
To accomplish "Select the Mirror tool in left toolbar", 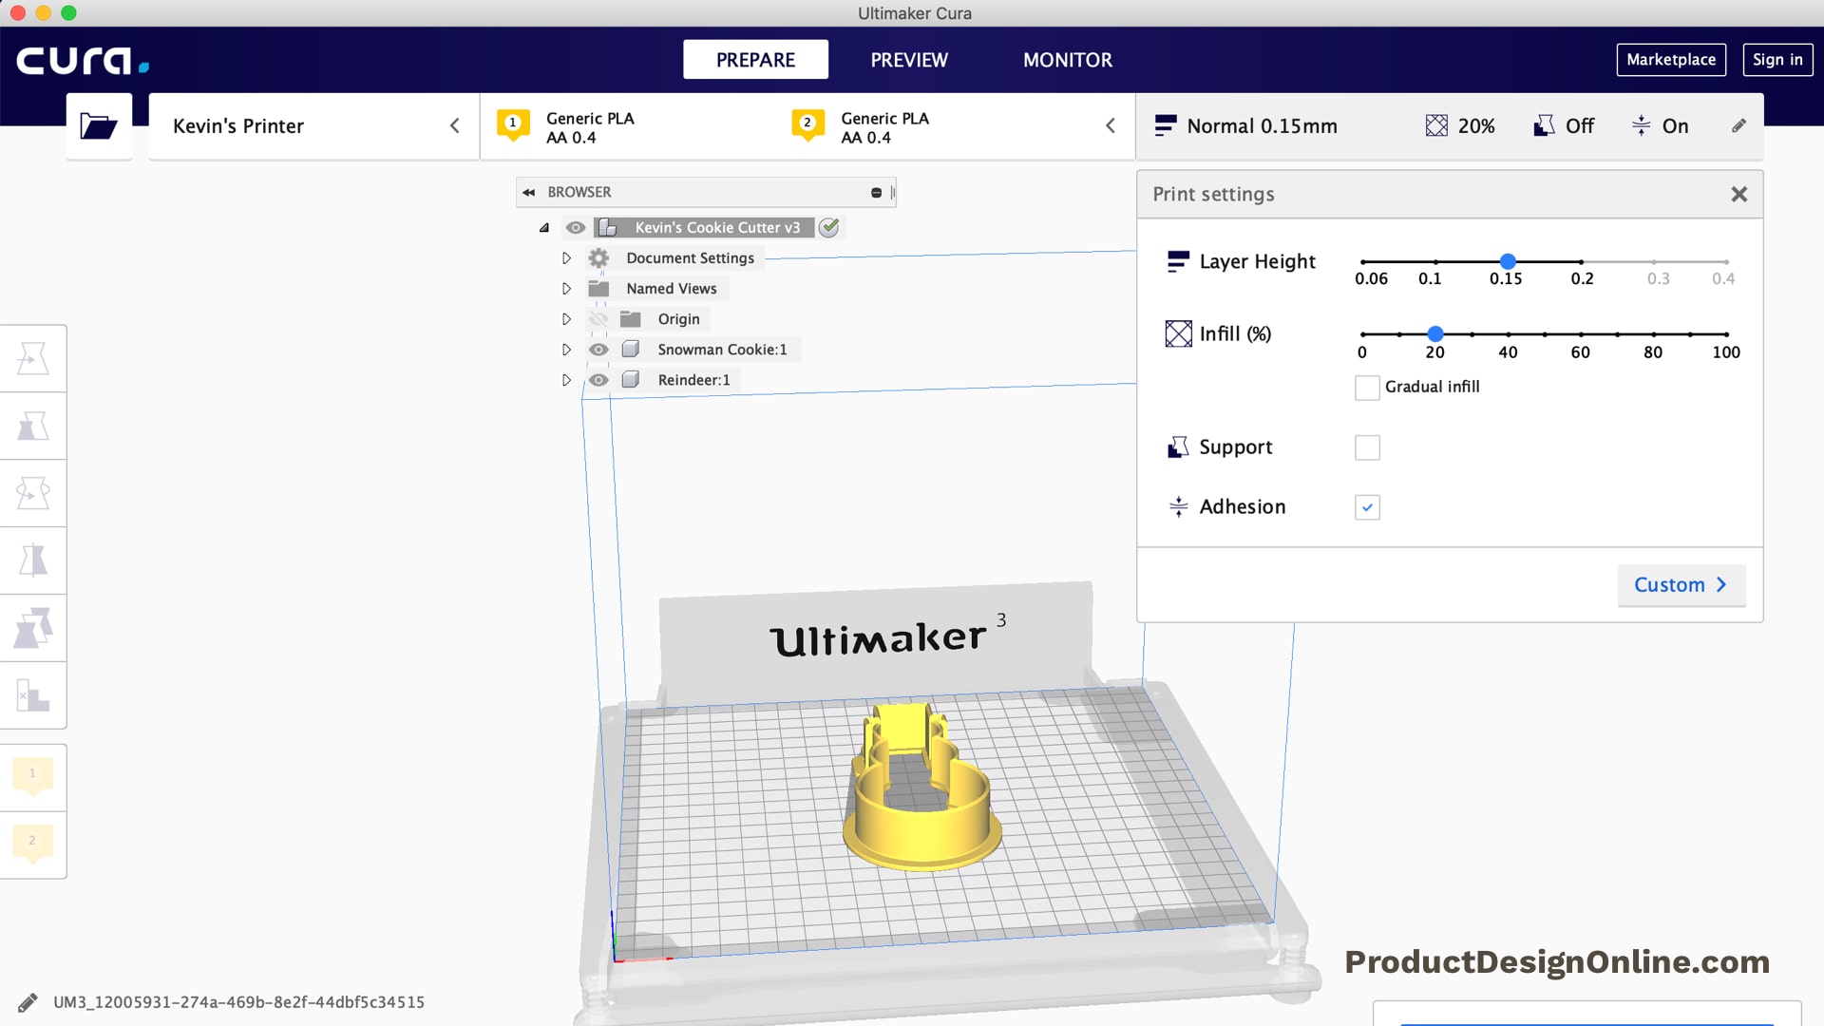I will [33, 560].
